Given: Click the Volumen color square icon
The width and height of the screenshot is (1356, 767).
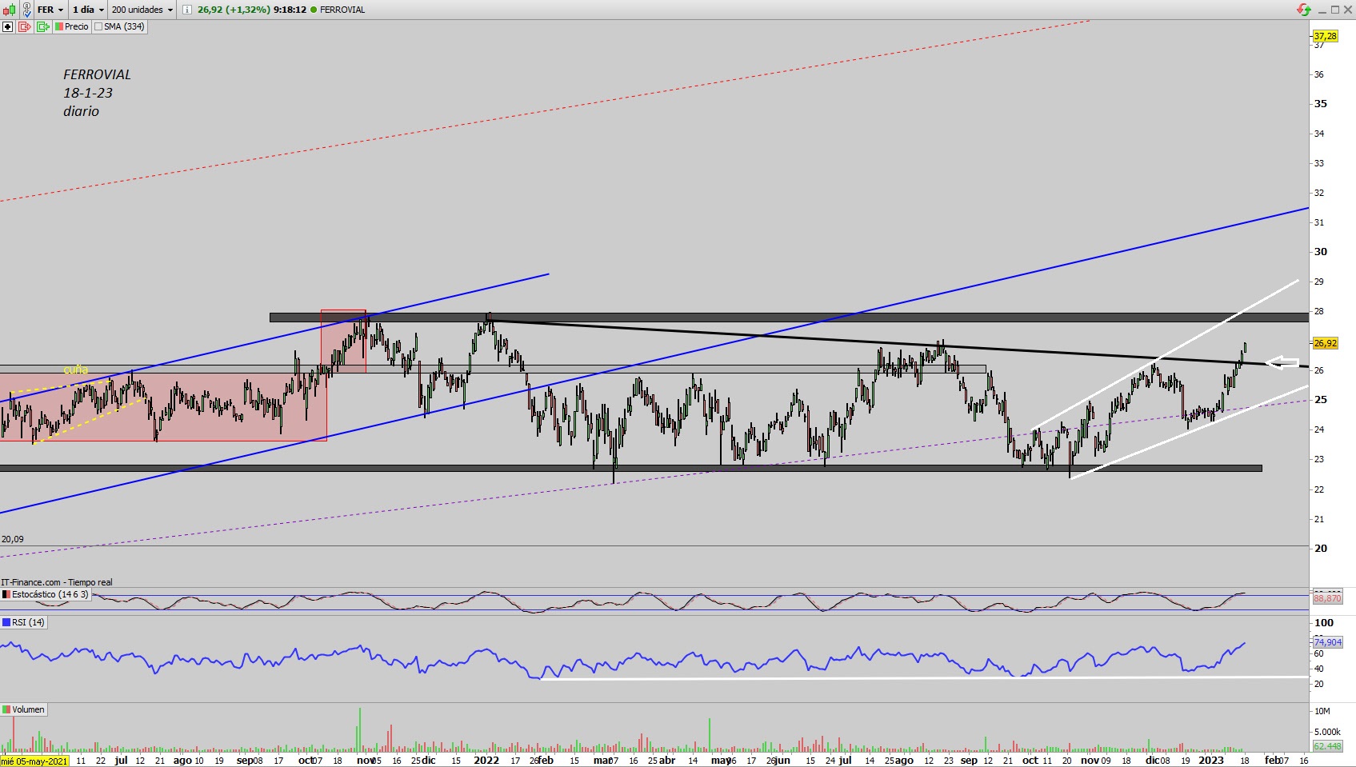Looking at the screenshot, I should [x=6, y=709].
